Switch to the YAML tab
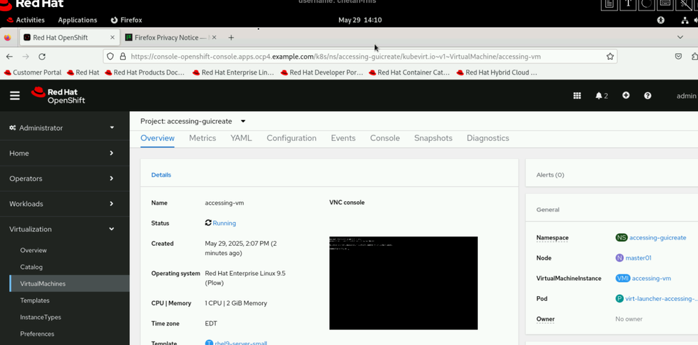This screenshot has width=698, height=345. [x=241, y=138]
